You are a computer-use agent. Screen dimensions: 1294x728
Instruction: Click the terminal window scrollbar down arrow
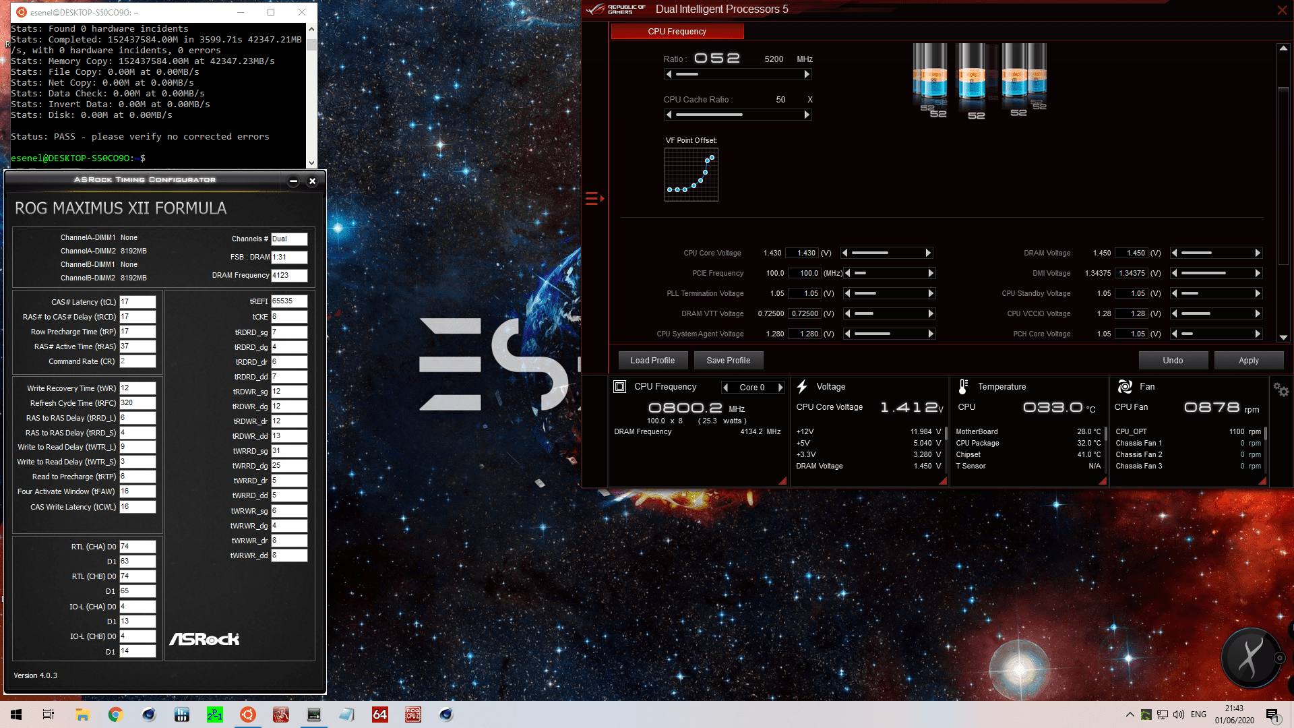coord(311,162)
